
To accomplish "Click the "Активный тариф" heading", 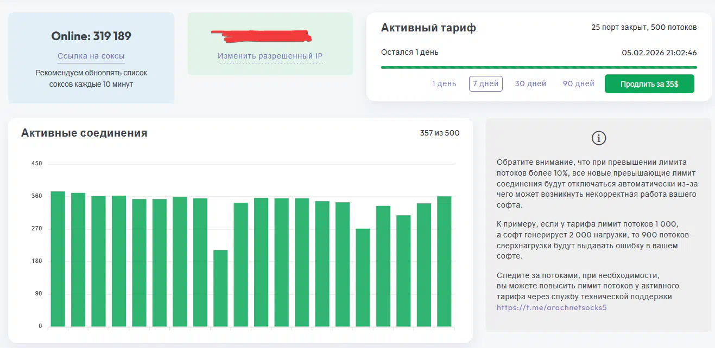I will pos(428,28).
